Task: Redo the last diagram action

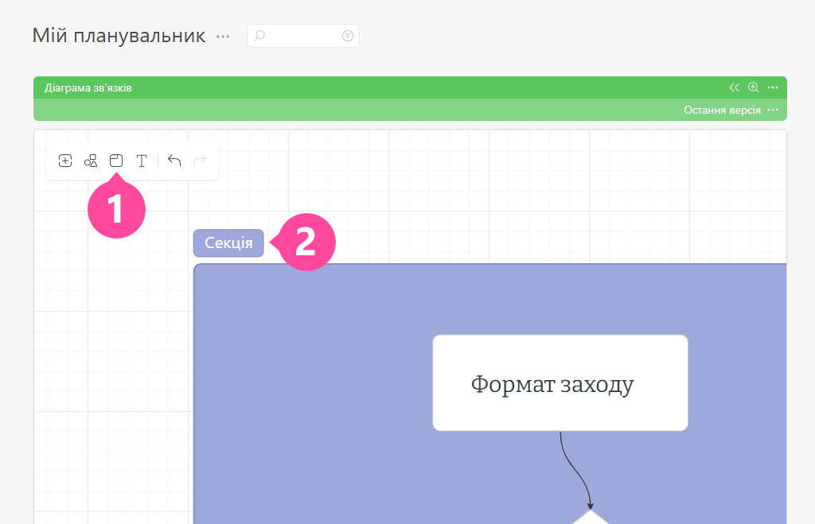Action: tap(200, 161)
